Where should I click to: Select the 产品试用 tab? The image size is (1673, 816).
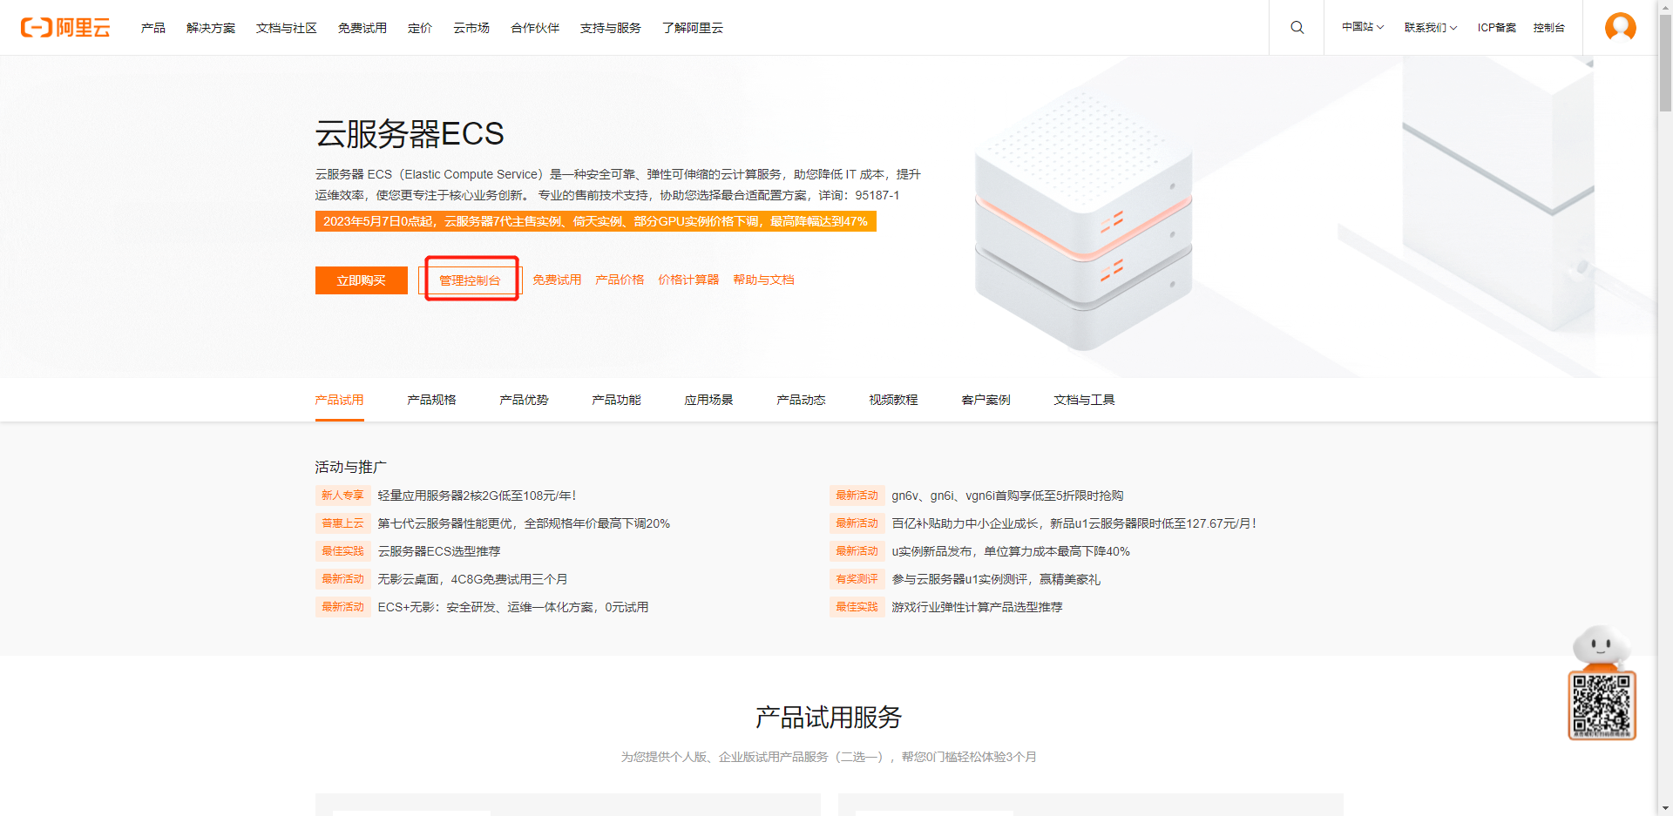point(340,400)
